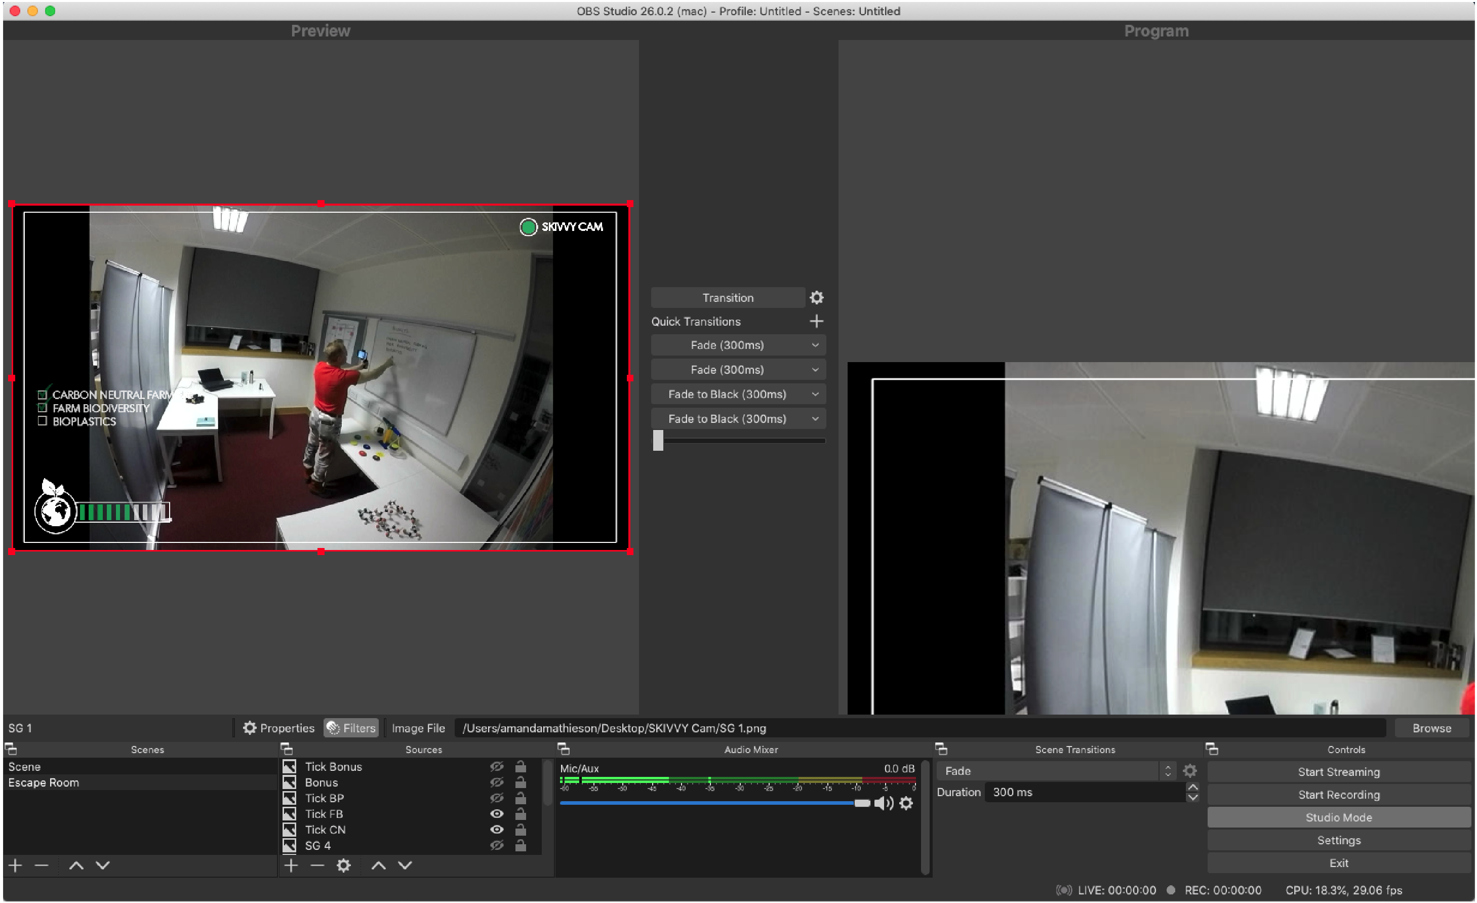Pop out the Audio Mixer dock icon

pyautogui.click(x=564, y=749)
